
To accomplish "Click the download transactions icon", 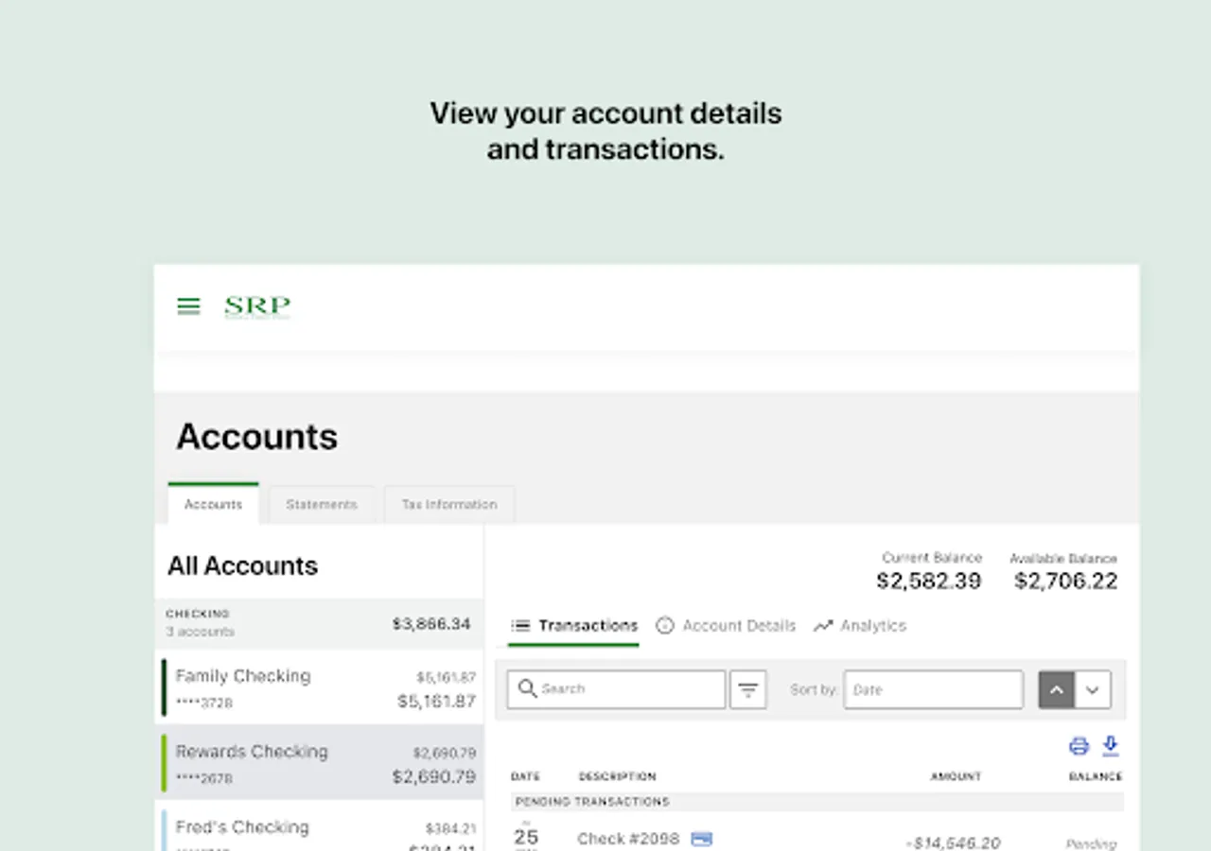I will pyautogui.click(x=1111, y=746).
